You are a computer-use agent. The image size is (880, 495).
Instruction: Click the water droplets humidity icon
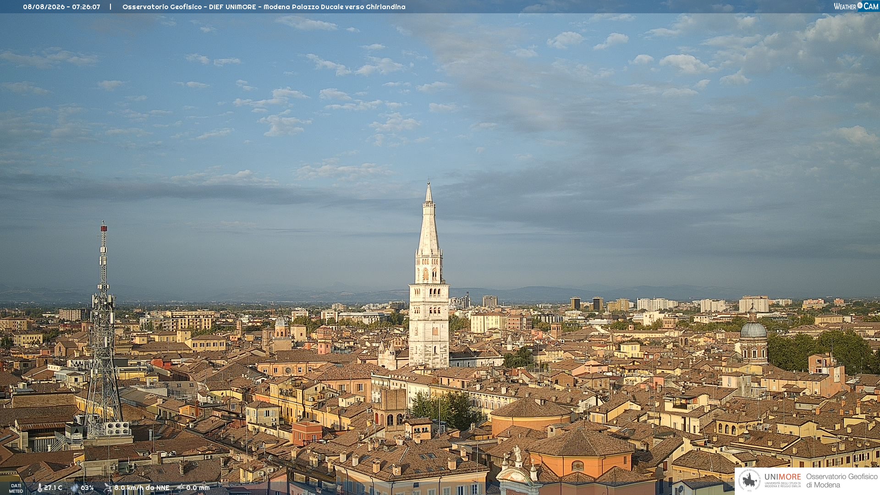point(75,488)
